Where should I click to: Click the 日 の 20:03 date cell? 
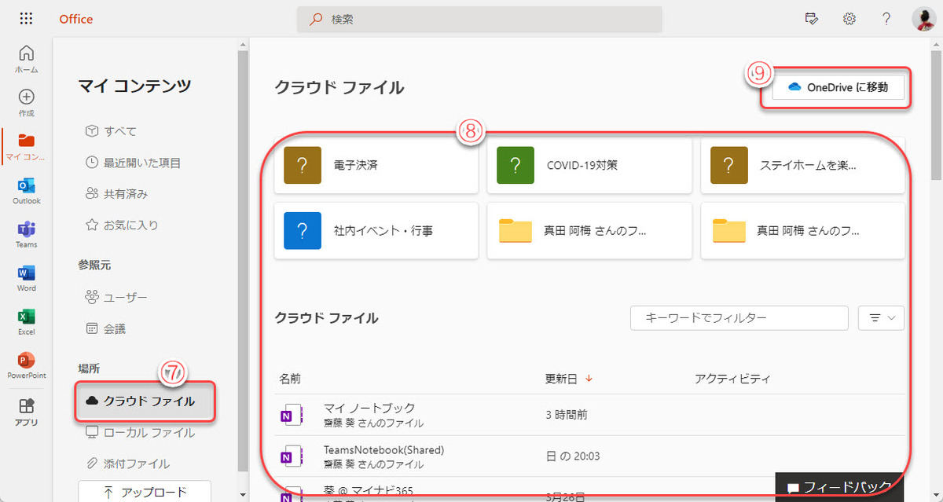571,456
